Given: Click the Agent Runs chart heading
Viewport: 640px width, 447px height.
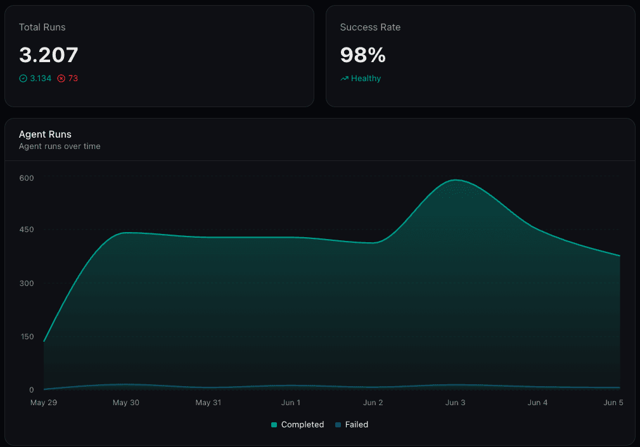Looking at the screenshot, I should pyautogui.click(x=45, y=134).
